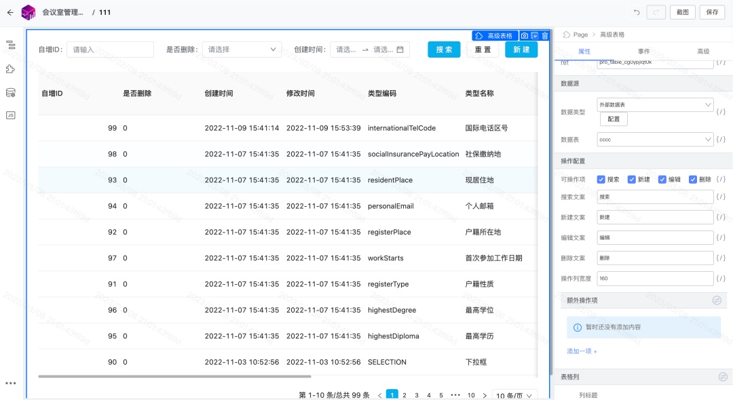Click the copy component icon on 高级表格 toolbar
733x400 pixels.
pyautogui.click(x=535, y=36)
